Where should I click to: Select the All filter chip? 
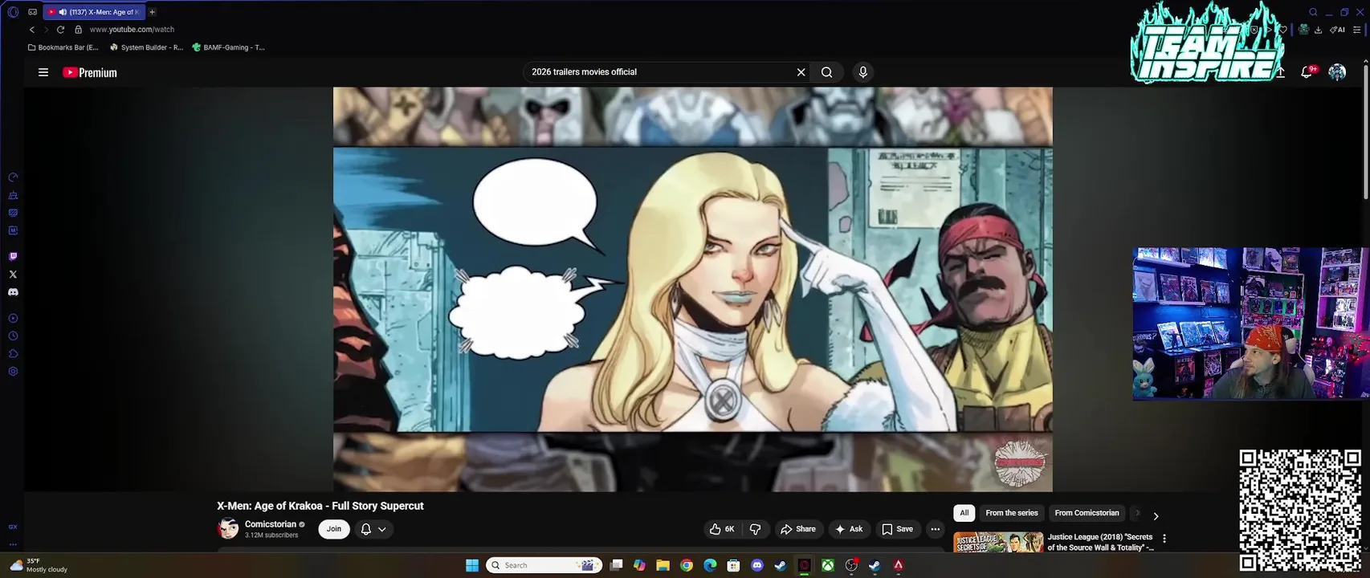(964, 513)
